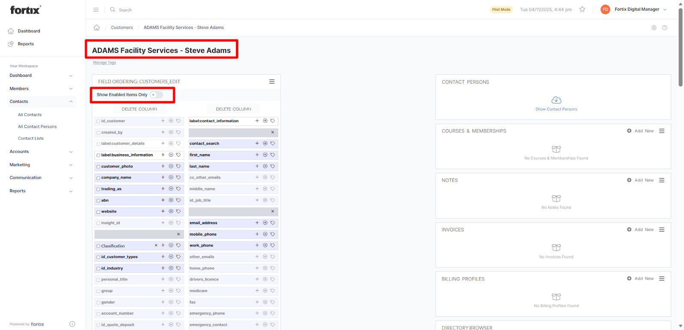Open Field Ordering panel menu icon
Image resolution: width=684 pixels, height=330 pixels.
(x=271, y=82)
